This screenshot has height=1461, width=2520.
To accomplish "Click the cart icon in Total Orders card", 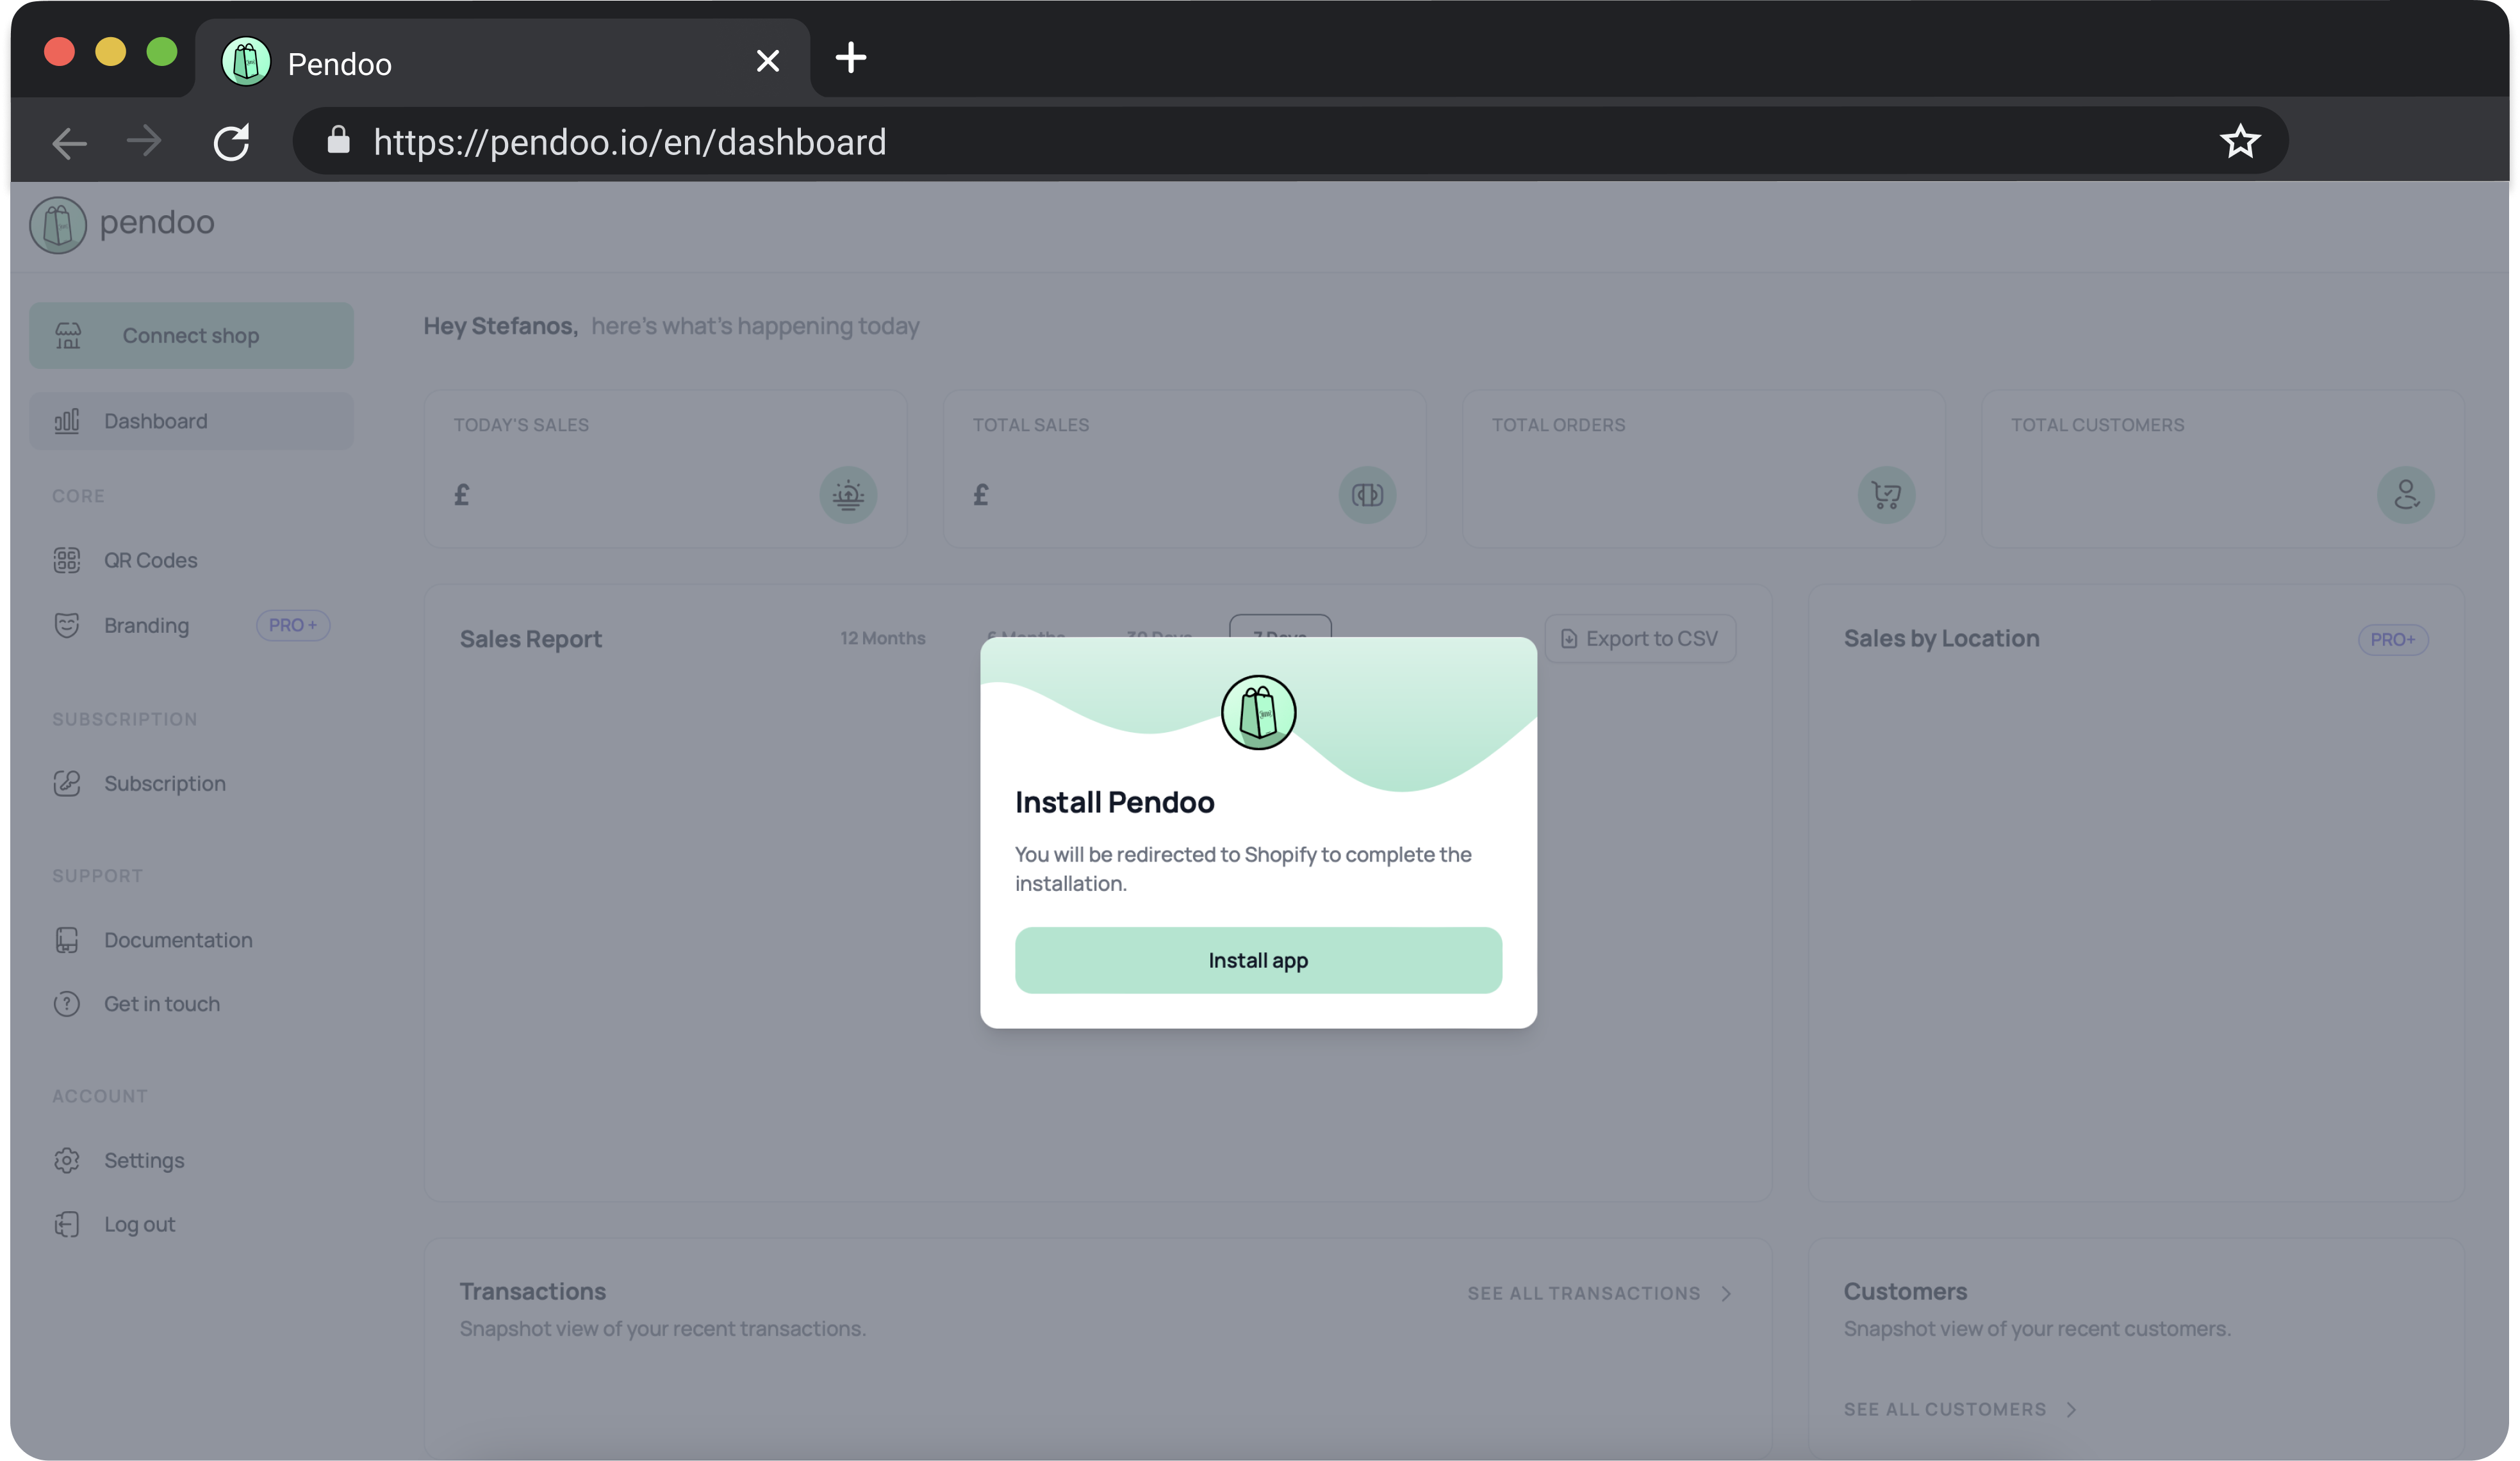I will 1886,494.
